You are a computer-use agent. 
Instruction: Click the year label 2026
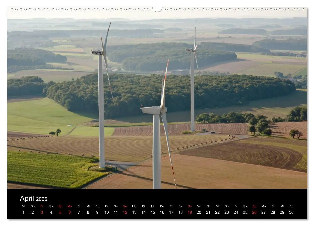tap(42, 199)
